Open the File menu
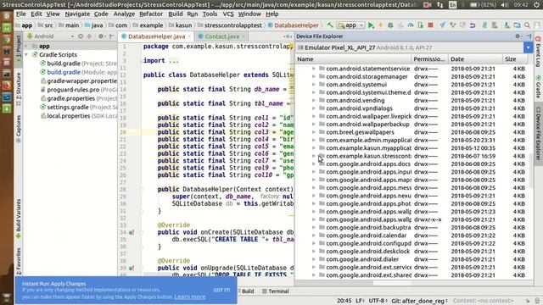This screenshot has width=543, height=305. point(20,14)
